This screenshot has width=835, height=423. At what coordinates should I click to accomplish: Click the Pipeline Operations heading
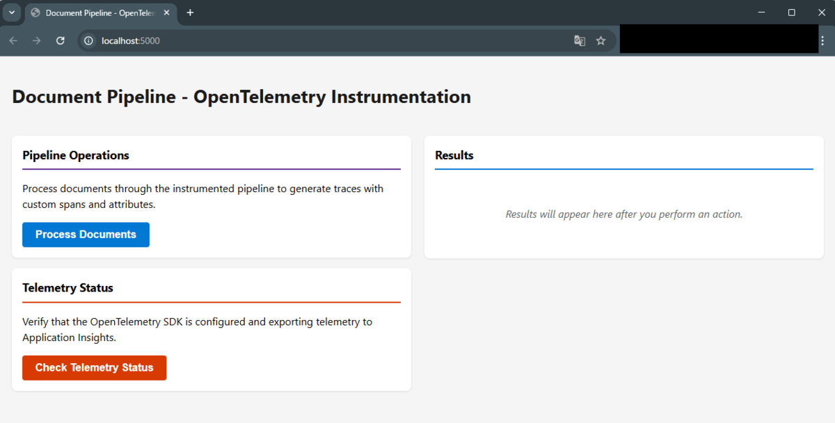[76, 155]
